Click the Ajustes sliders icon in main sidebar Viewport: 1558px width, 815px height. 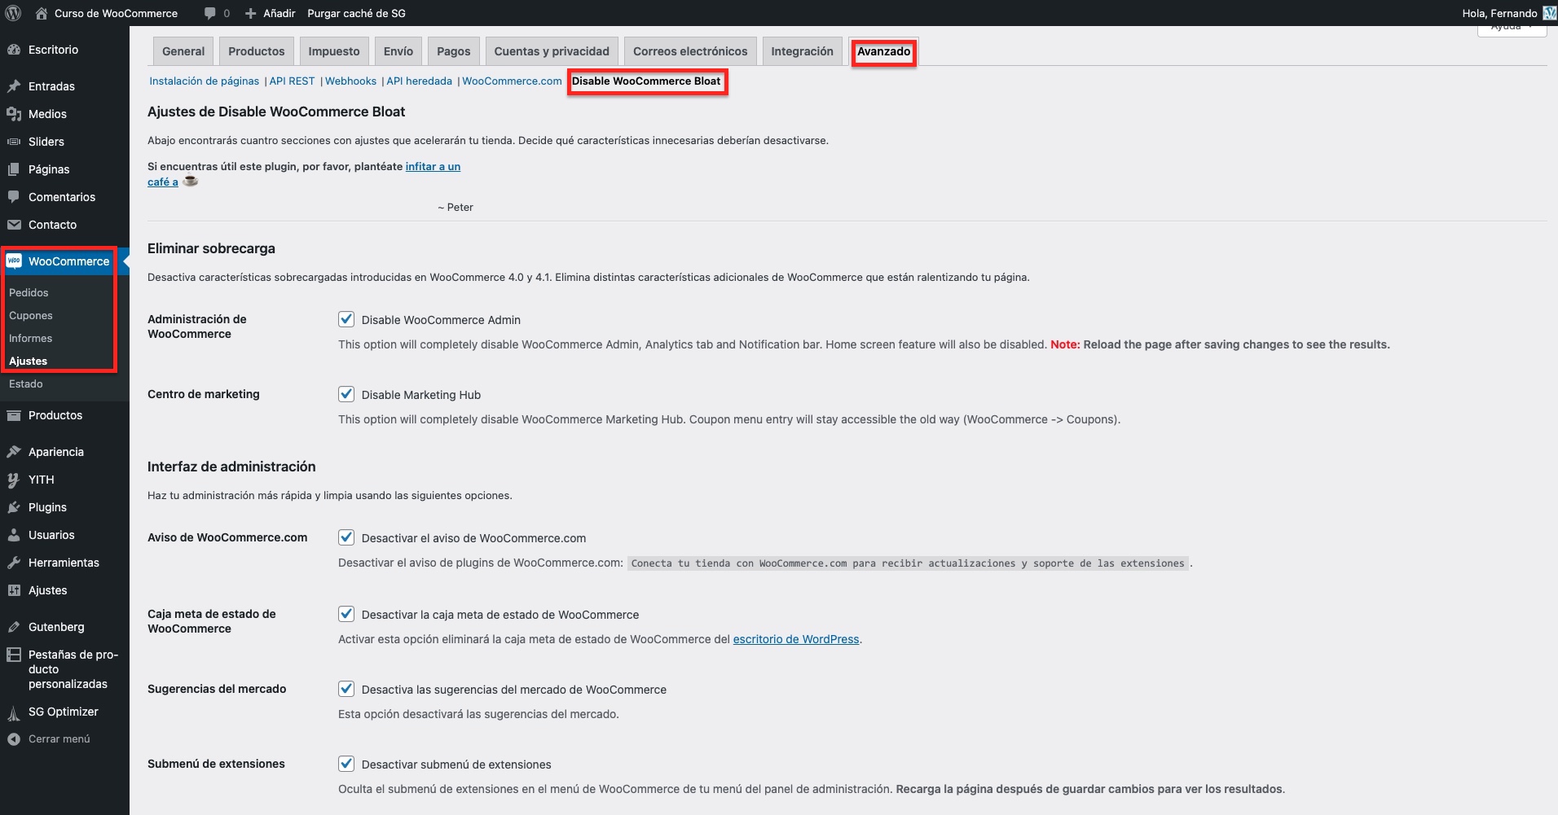point(14,590)
